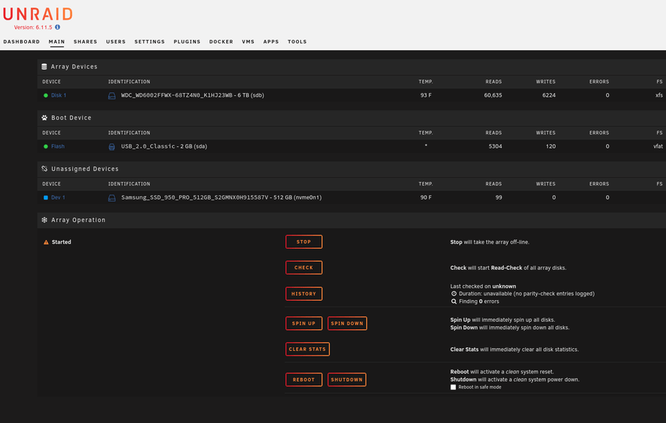Image resolution: width=666 pixels, height=423 pixels.
Task: Click Disk 1 green status indicator
Action: [x=46, y=95]
